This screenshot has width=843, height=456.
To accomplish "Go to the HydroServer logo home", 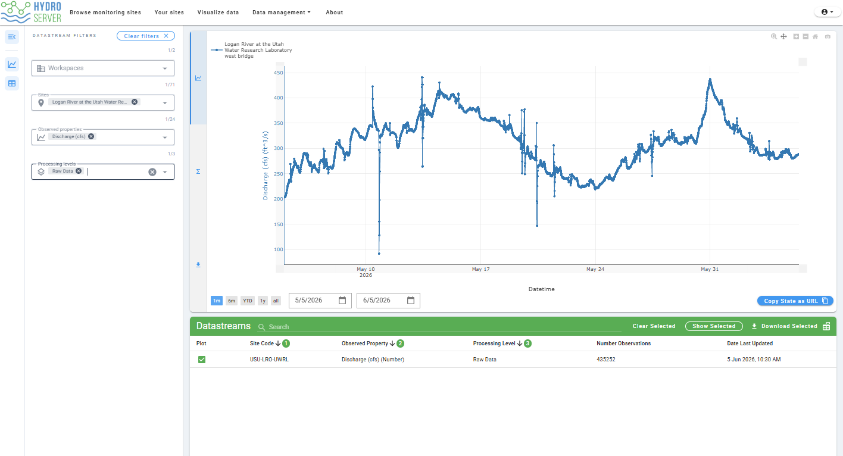I will [31, 12].
